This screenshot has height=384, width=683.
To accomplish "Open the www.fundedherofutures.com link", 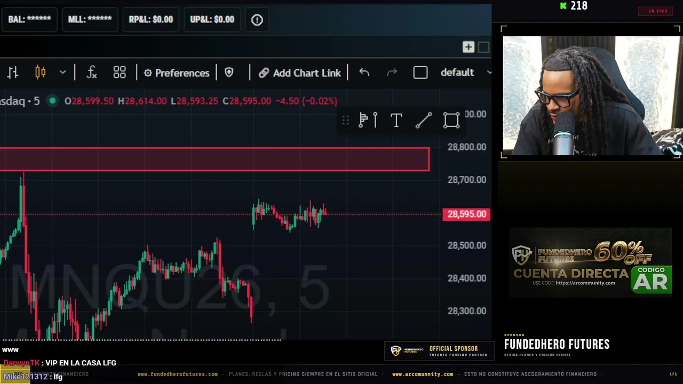I will tap(178, 374).
